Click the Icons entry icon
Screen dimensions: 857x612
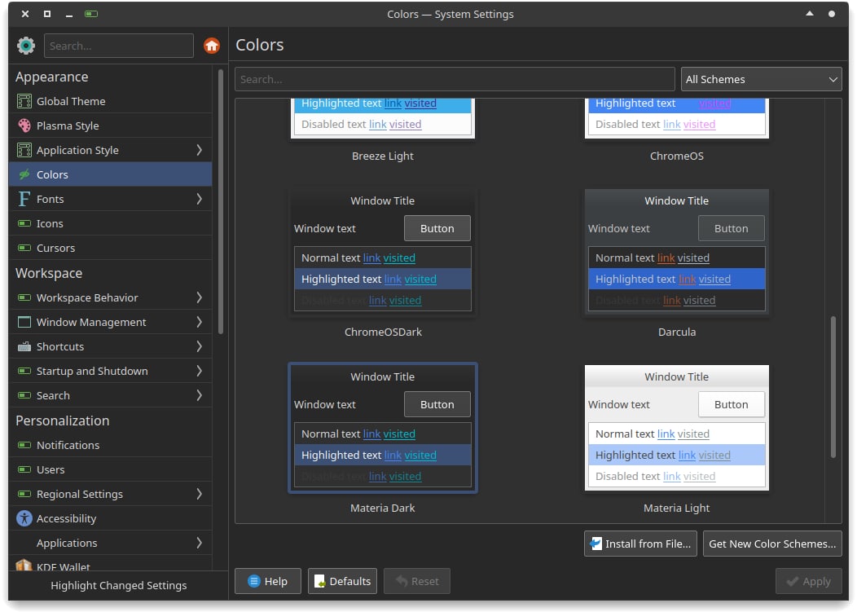pyautogui.click(x=24, y=223)
